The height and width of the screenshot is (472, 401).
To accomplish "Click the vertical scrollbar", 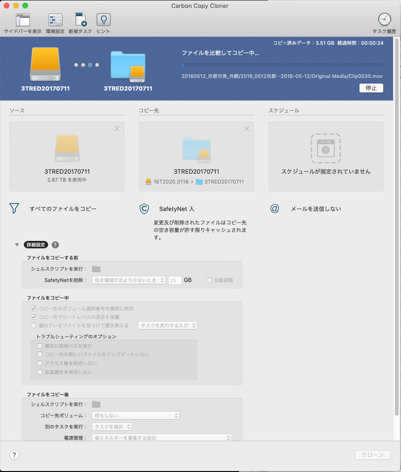I will (x=397, y=226).
